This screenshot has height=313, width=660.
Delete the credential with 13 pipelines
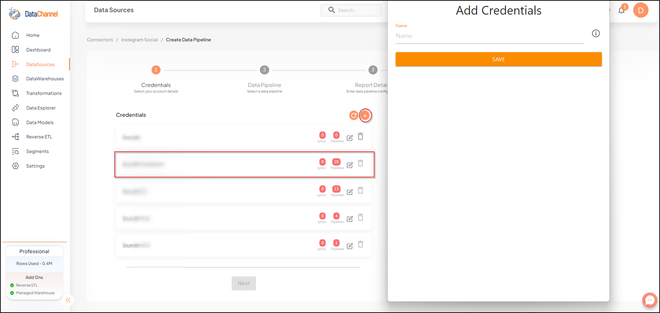[360, 191]
